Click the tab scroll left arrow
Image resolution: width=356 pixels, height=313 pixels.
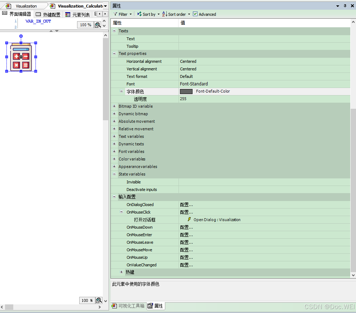tap(99, 14)
